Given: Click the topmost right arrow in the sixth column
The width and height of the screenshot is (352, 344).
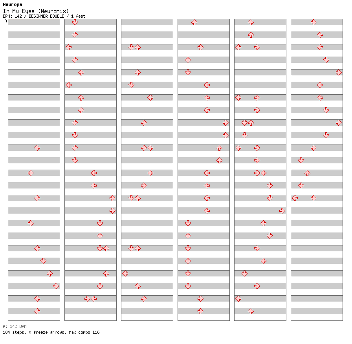Looking at the screenshot, I should coord(313,22).
